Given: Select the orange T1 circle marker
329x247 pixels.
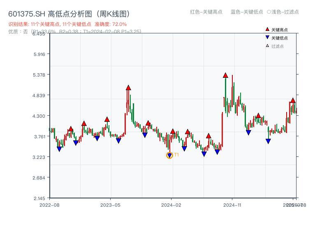Looking at the screenshot, I should pyautogui.click(x=169, y=155).
